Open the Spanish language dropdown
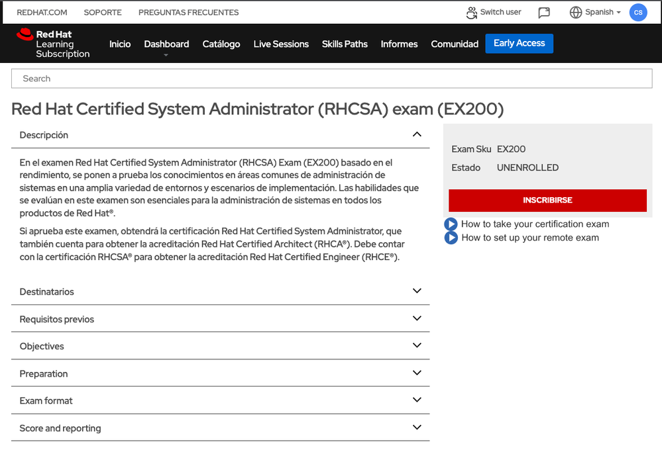The width and height of the screenshot is (662, 454). point(602,13)
